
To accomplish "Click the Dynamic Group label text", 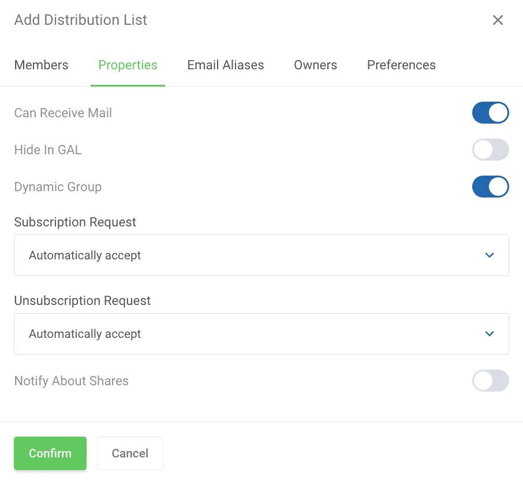I will [x=58, y=187].
